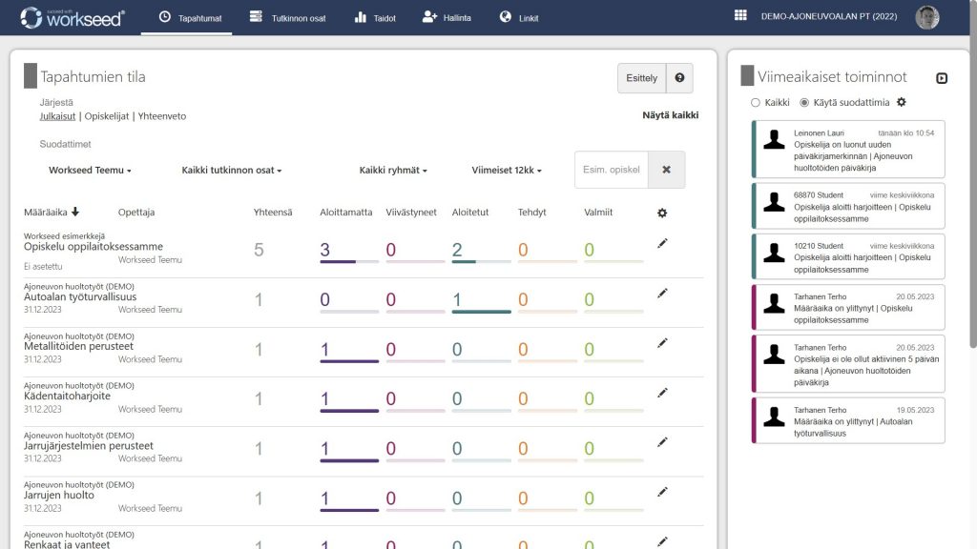Image resolution: width=977 pixels, height=549 pixels.
Task: Click the Näytä kaikki link
Action: point(670,115)
